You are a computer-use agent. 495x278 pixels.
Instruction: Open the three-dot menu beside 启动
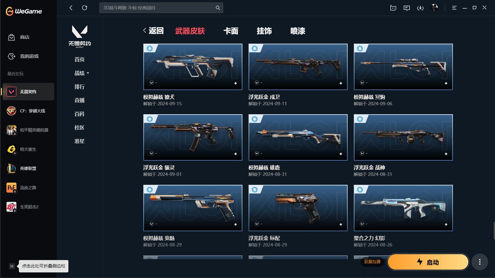[x=480, y=262]
